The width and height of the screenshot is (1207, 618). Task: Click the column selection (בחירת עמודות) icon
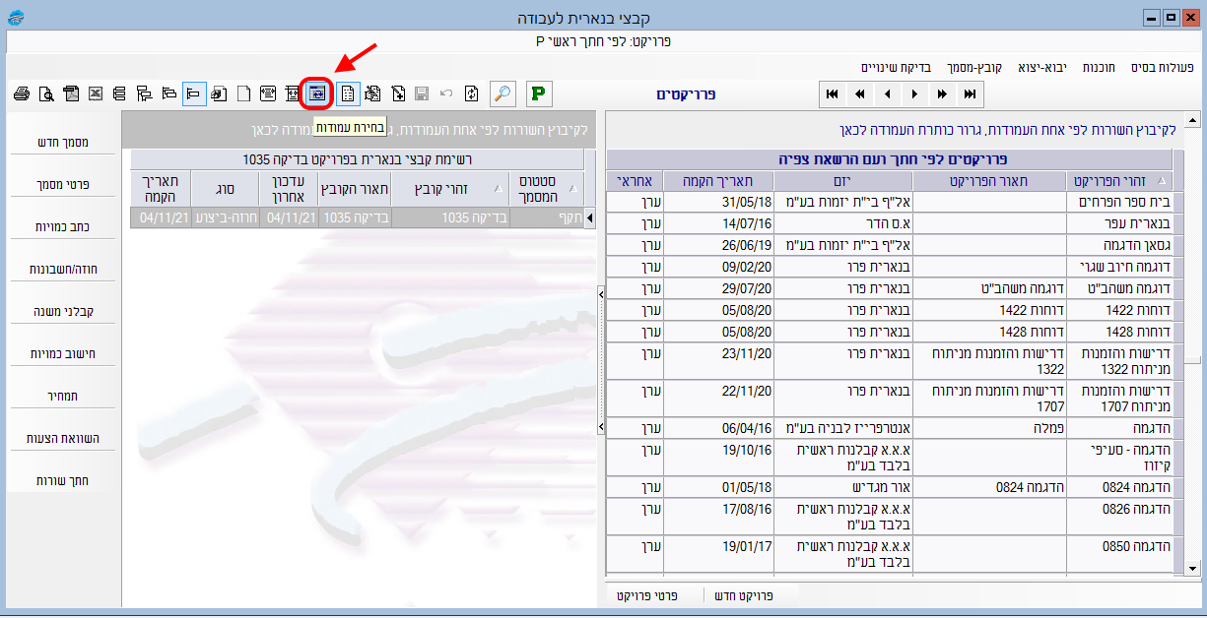(x=317, y=93)
